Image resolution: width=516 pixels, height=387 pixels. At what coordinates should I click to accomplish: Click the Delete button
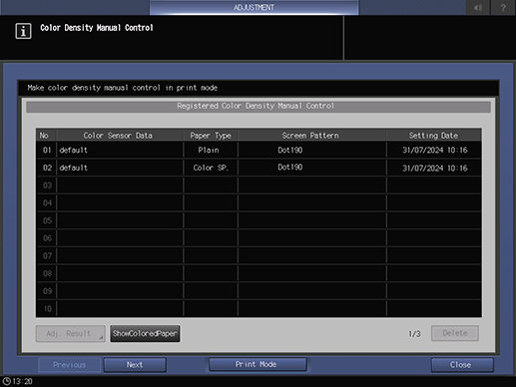[455, 333]
